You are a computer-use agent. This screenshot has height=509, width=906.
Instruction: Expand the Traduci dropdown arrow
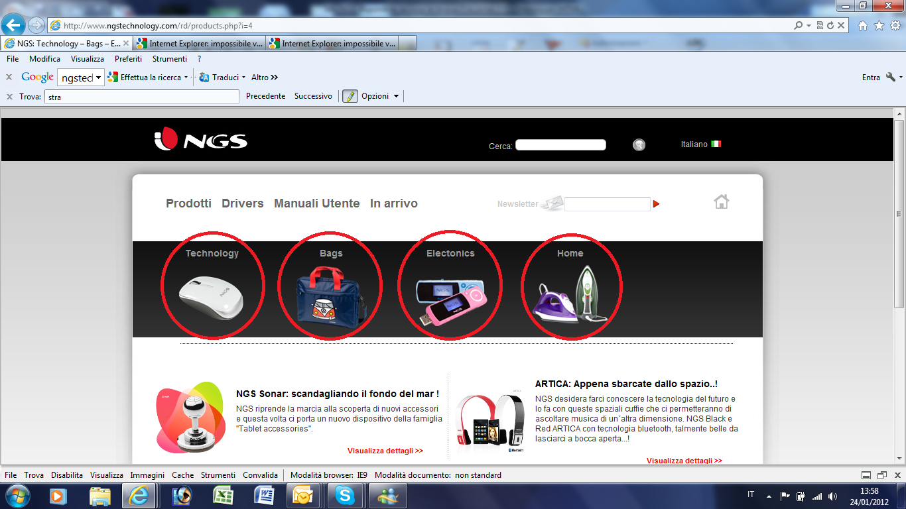243,78
